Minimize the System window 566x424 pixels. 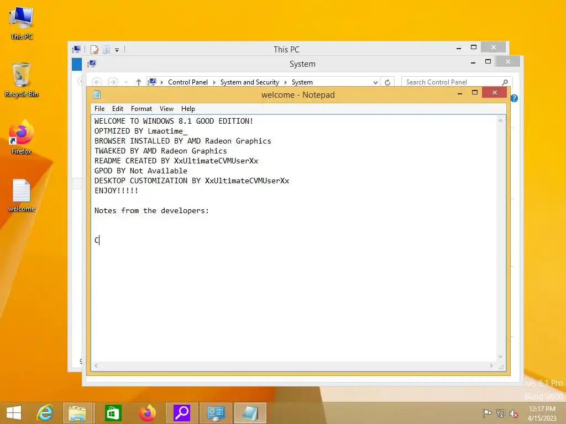click(473, 63)
